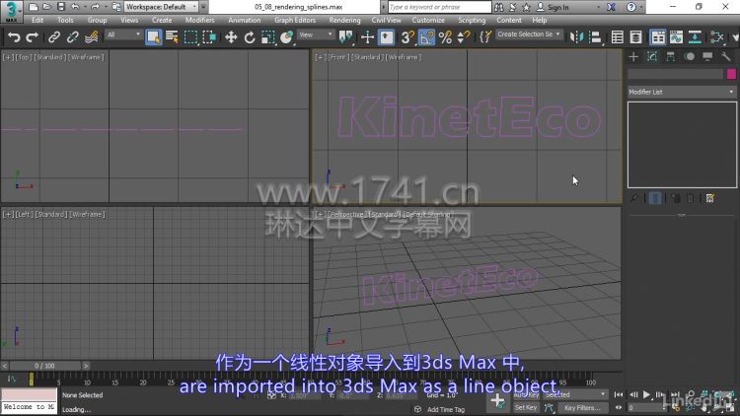Open the Schematic View
740x416 pixels.
[695, 36]
